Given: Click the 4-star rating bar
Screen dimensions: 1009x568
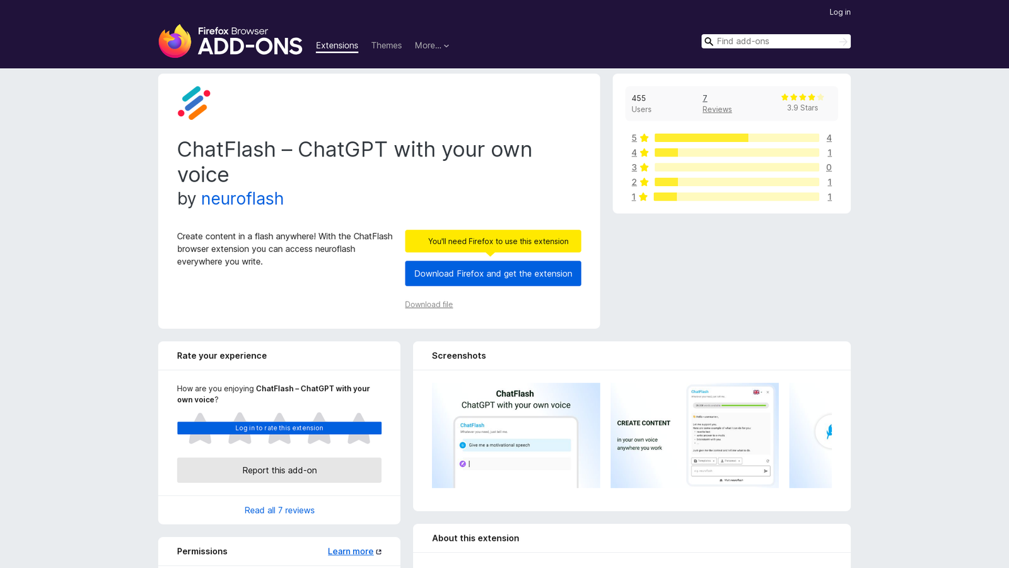Looking at the screenshot, I should (x=737, y=153).
